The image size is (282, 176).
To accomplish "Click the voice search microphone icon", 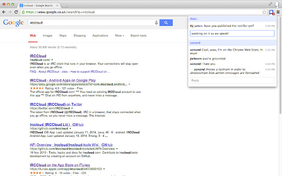I will pyautogui.click(x=156, y=22).
